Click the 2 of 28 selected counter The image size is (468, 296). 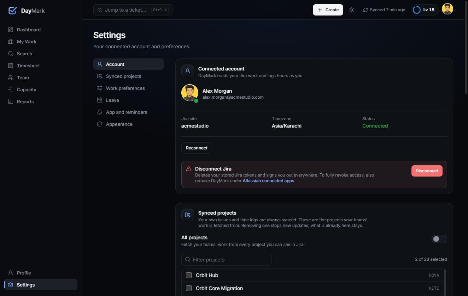pos(431,259)
